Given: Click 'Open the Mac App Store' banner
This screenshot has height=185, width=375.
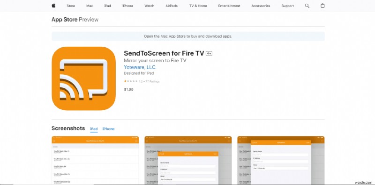Looking at the screenshot, I should 188,36.
